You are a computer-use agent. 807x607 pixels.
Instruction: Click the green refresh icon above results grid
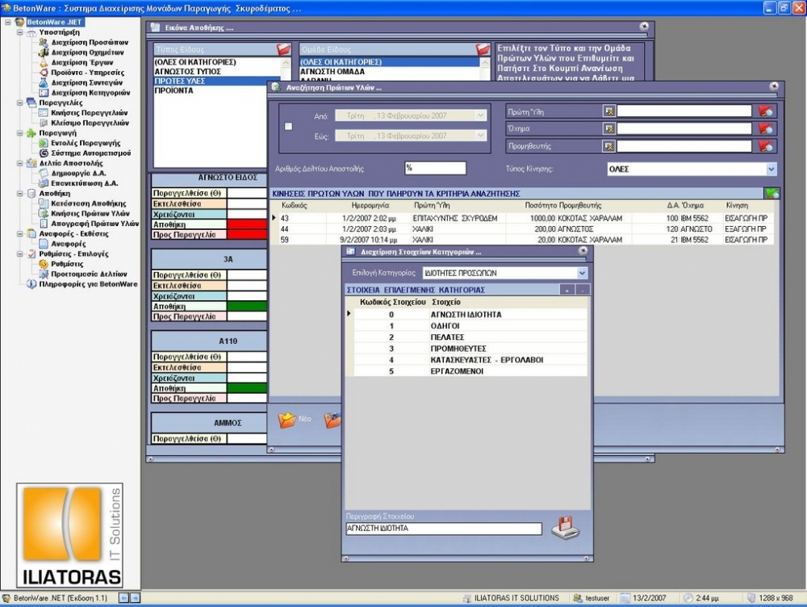click(x=772, y=194)
